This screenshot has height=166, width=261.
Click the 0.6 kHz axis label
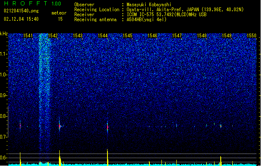(4, 158)
